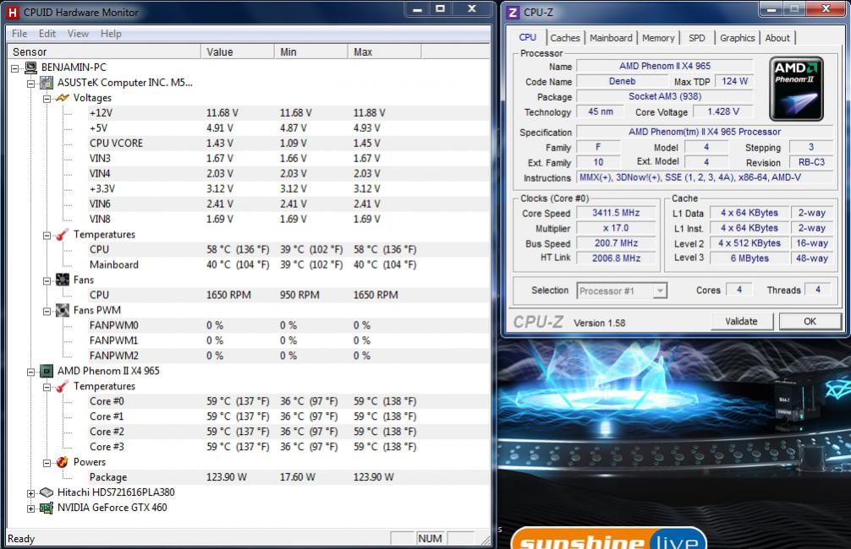Expand the Hitachi HDS721616PLA380 node

click(31, 493)
